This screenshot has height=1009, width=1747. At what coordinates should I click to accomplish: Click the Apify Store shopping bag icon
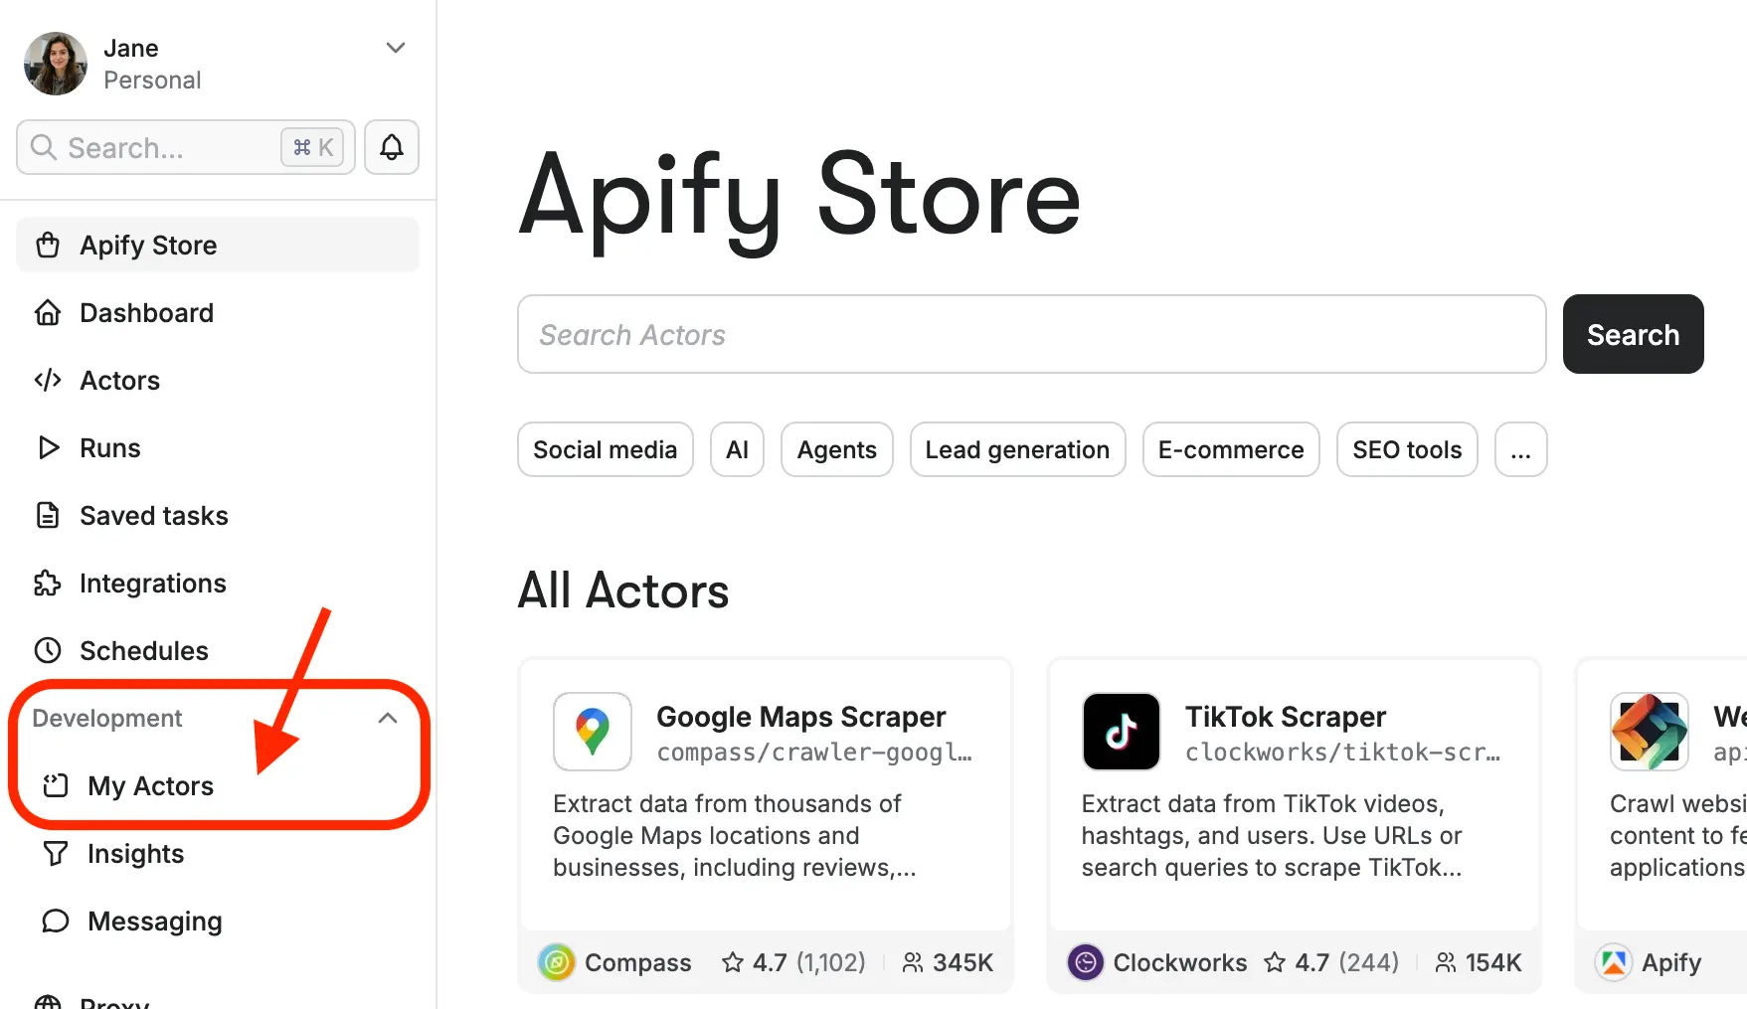[48, 245]
